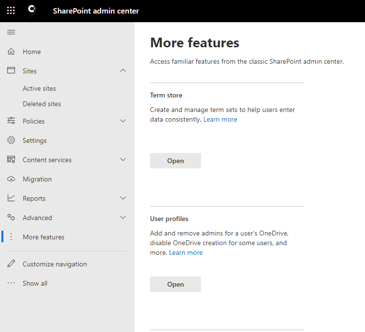Follow User profiles Learn more link
365x332 pixels.
coord(186,252)
